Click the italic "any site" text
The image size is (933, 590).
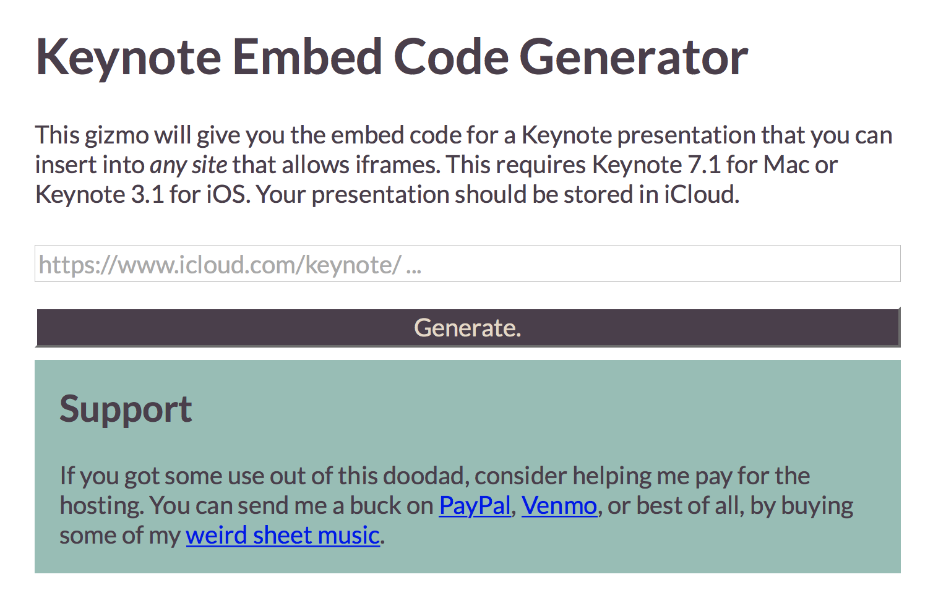tap(189, 165)
